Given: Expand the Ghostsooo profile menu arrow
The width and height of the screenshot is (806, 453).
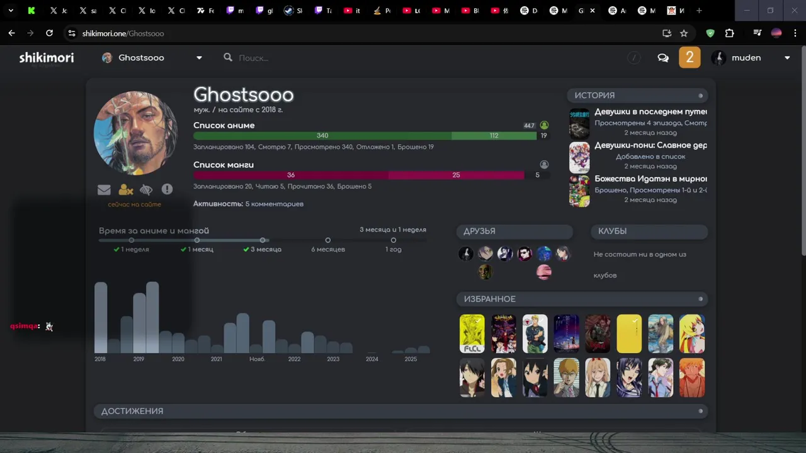Looking at the screenshot, I should pos(199,58).
